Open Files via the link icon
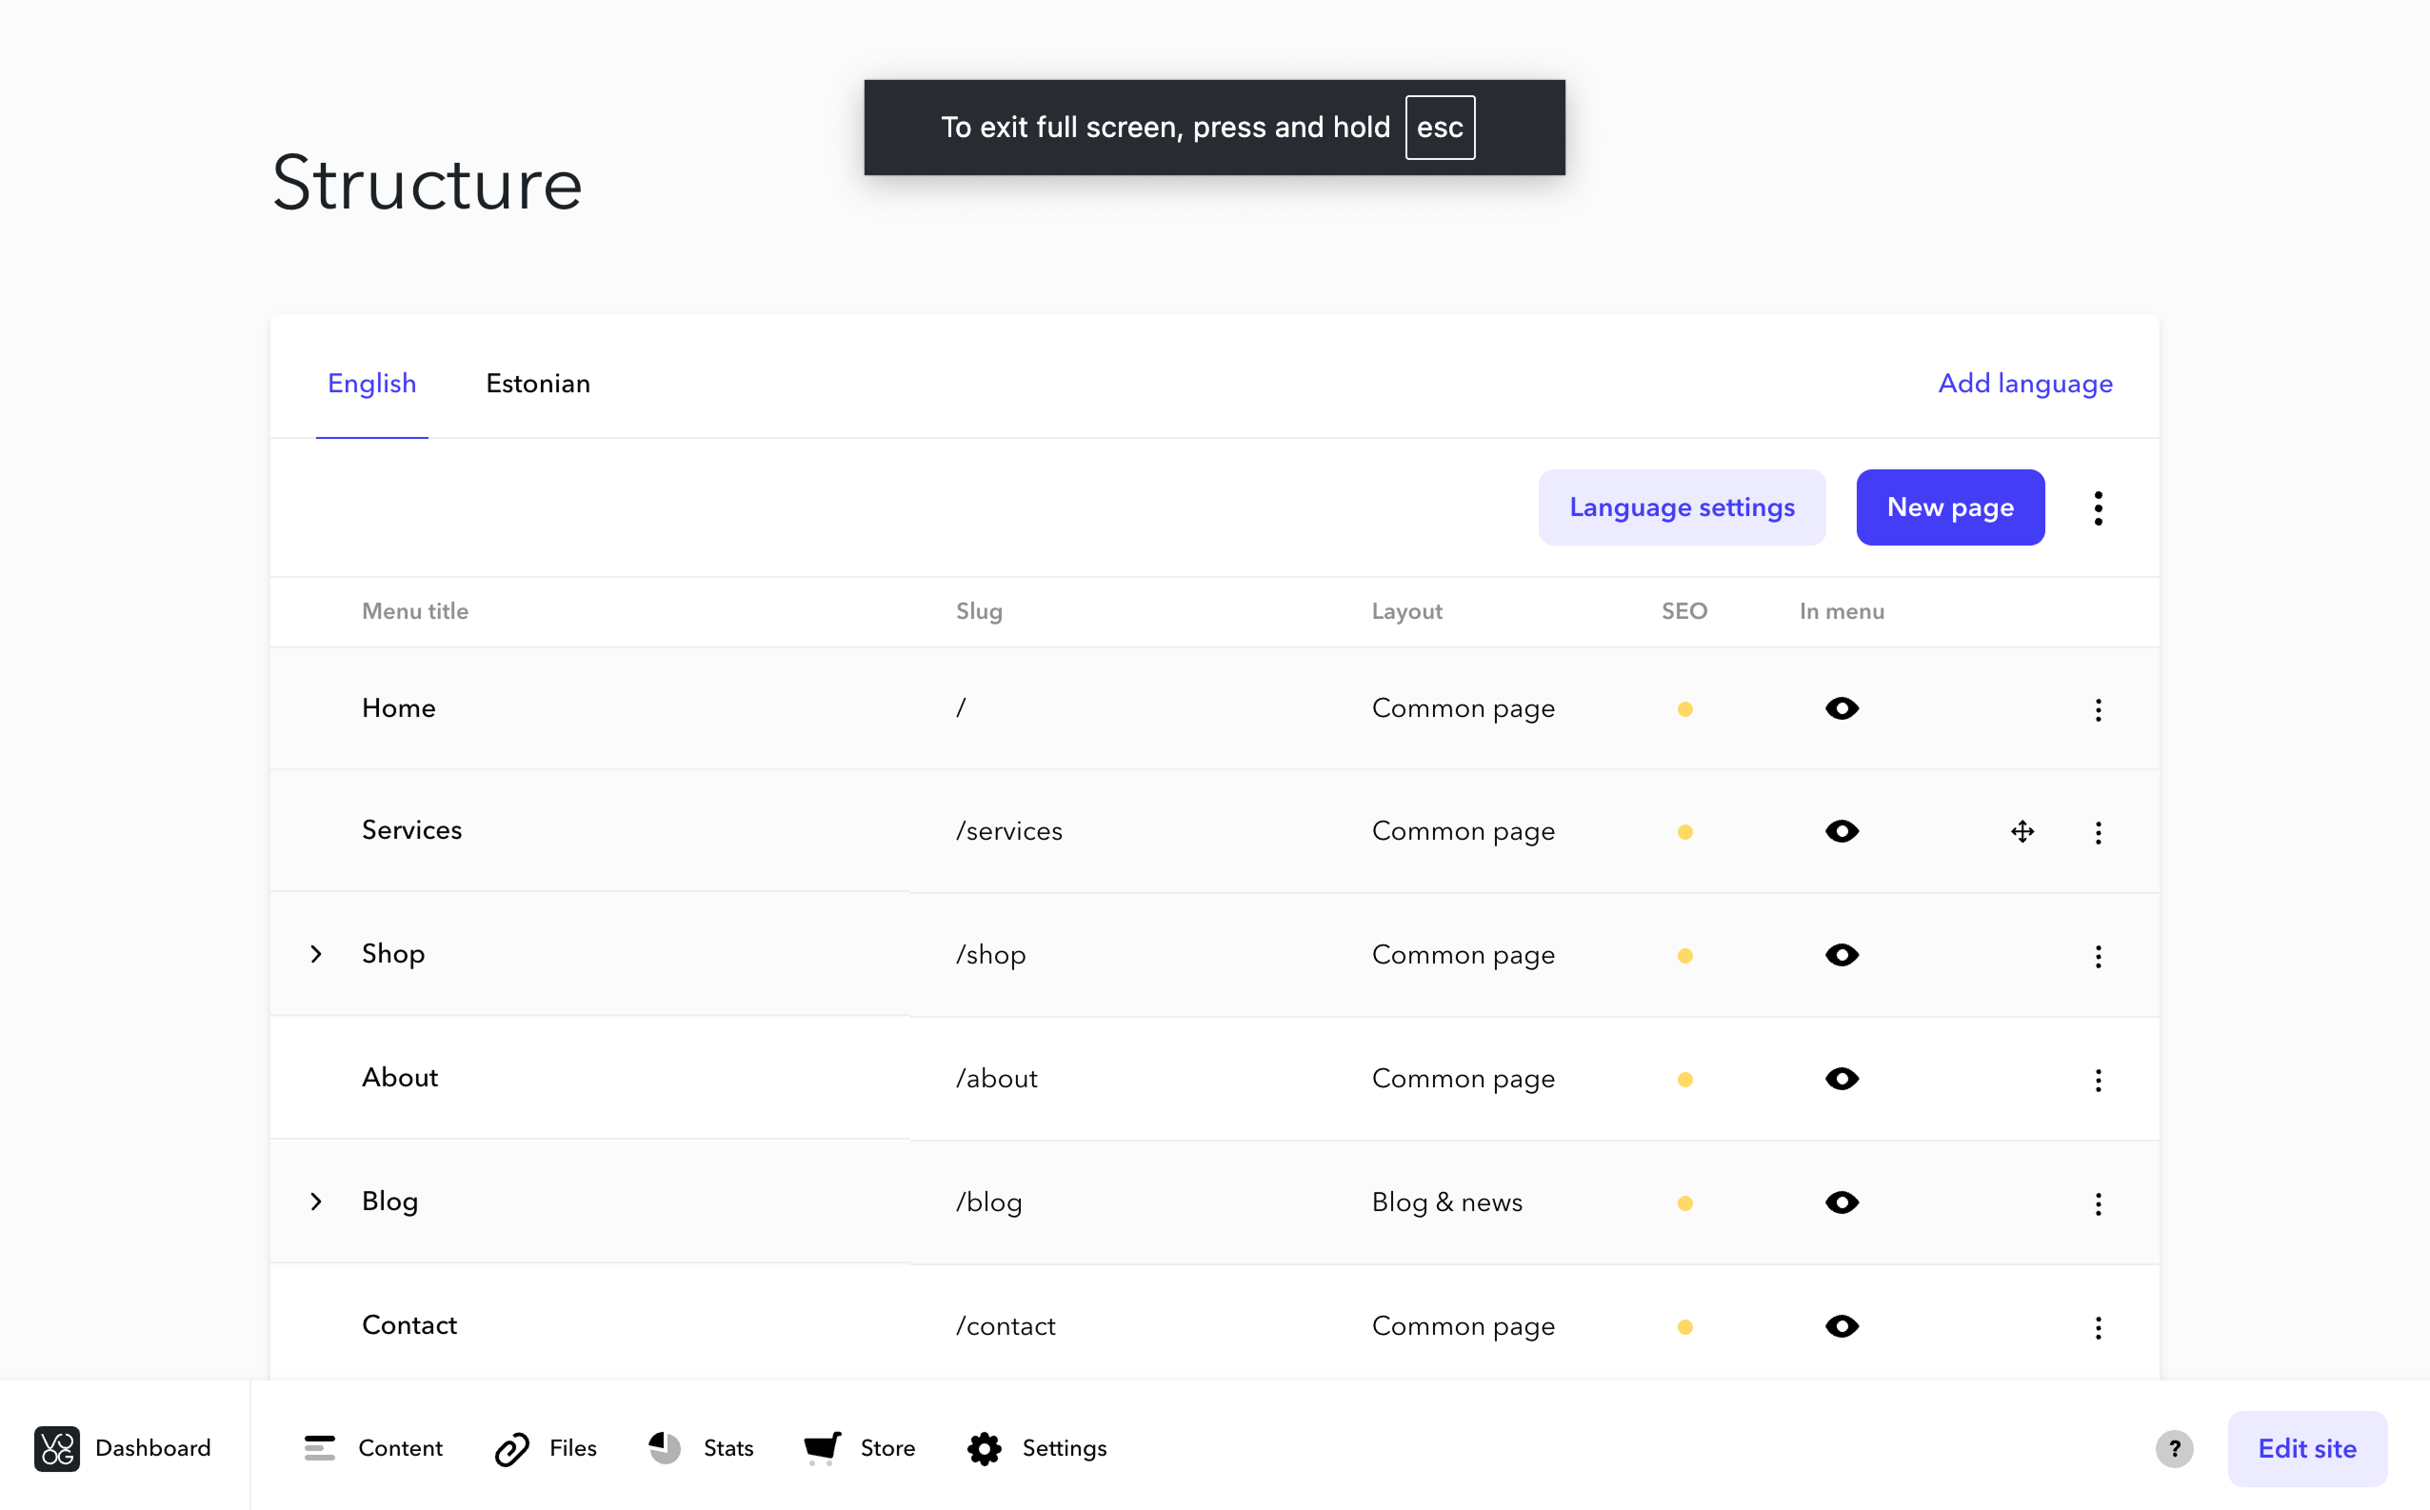This screenshot has width=2430, height=1510. [512, 1448]
